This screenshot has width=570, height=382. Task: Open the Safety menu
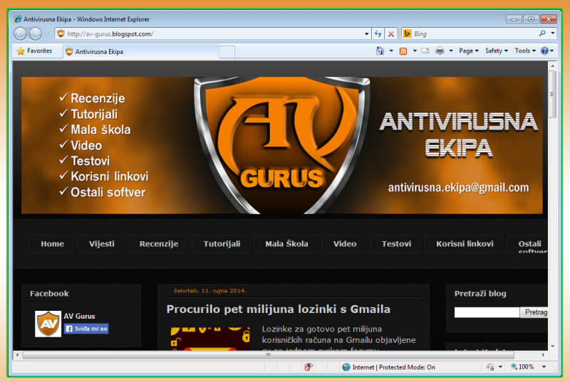497,51
